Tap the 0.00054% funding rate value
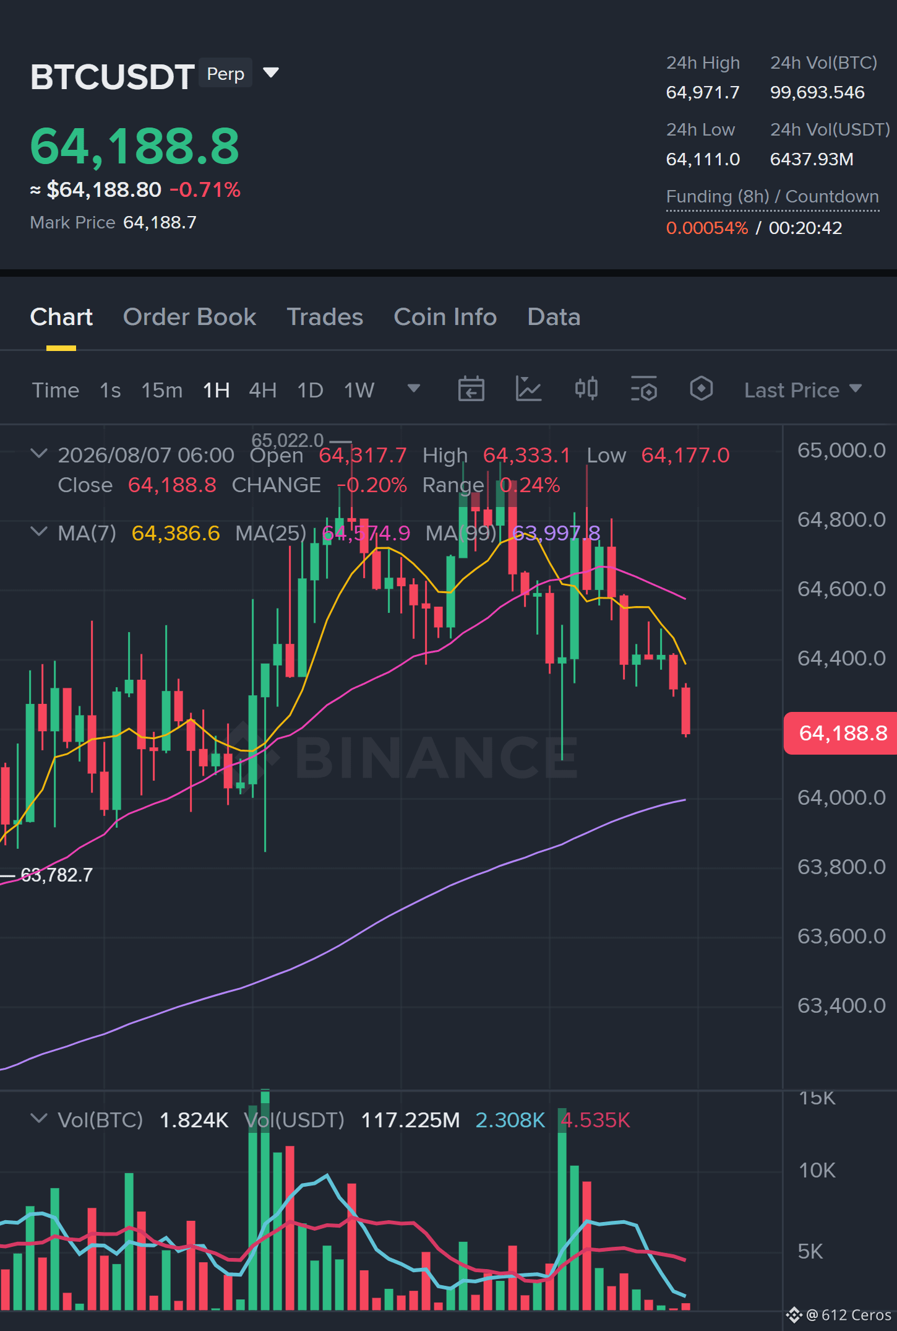 pos(707,228)
